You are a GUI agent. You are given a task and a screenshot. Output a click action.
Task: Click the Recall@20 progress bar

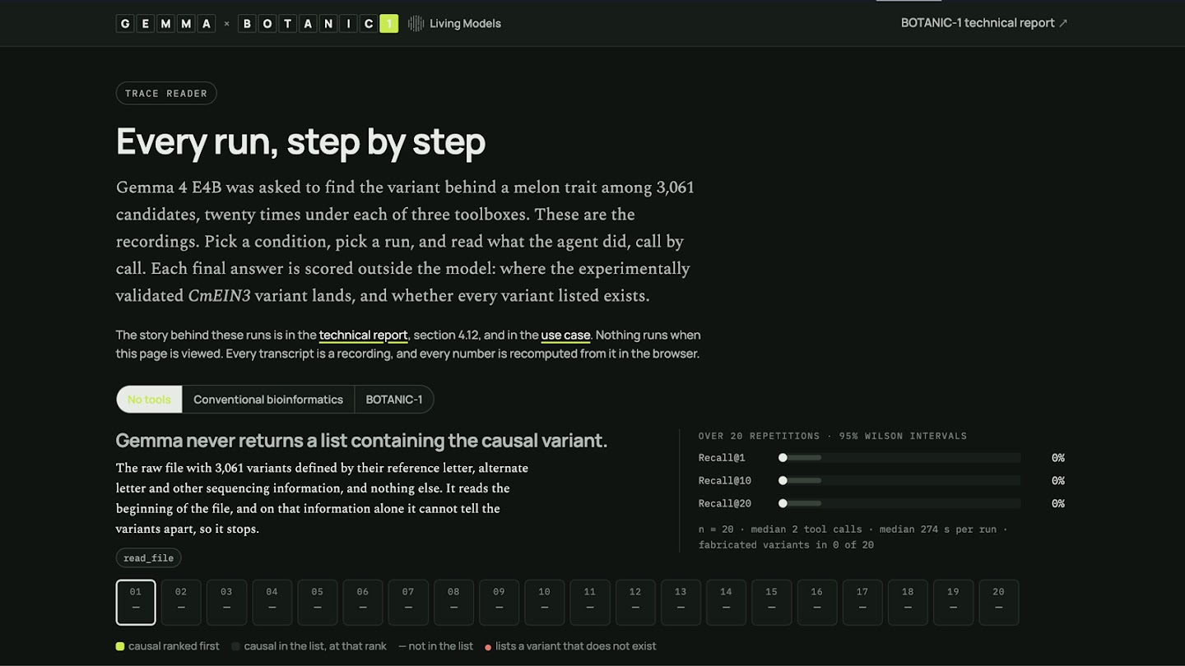click(899, 503)
